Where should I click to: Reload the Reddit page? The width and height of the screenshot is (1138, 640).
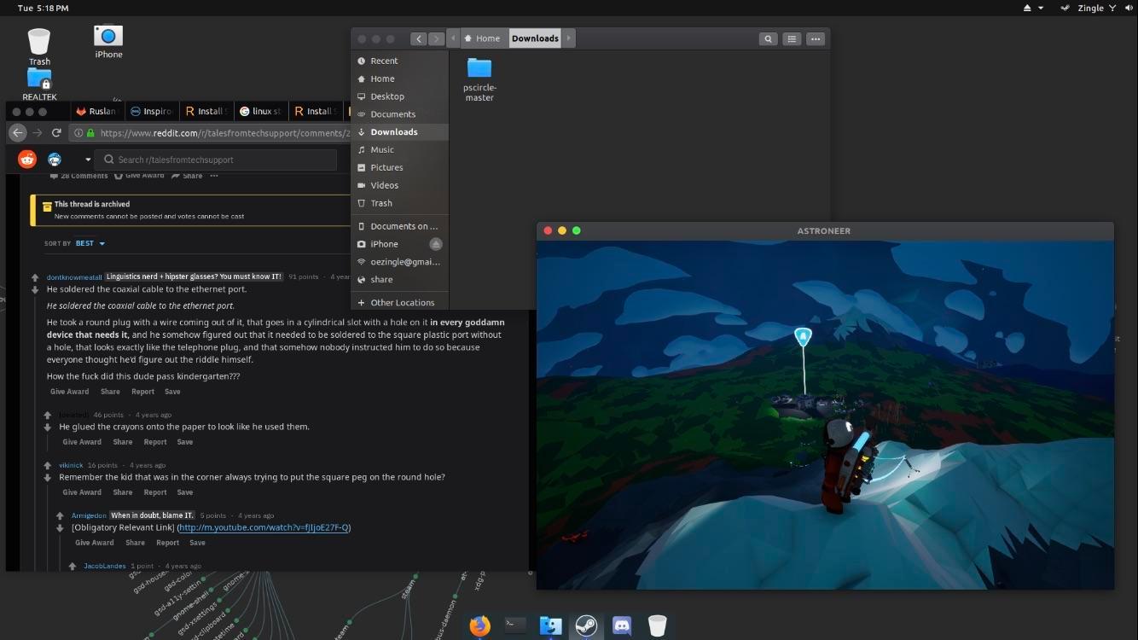click(x=56, y=132)
